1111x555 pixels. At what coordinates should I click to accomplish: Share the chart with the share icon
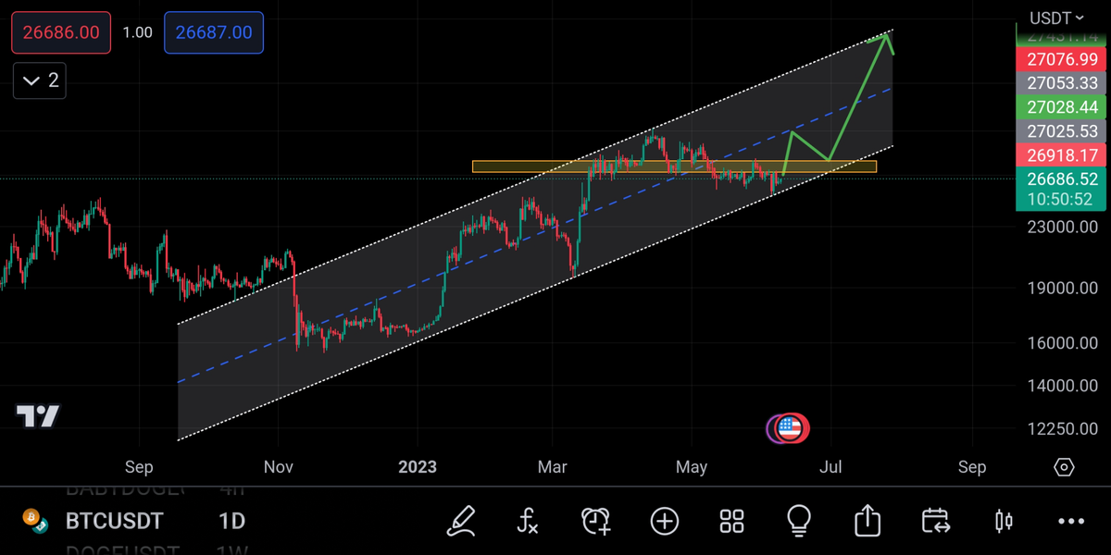(868, 522)
